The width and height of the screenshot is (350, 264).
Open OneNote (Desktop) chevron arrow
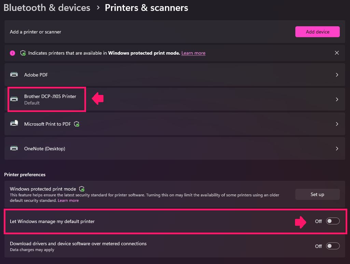337,149
